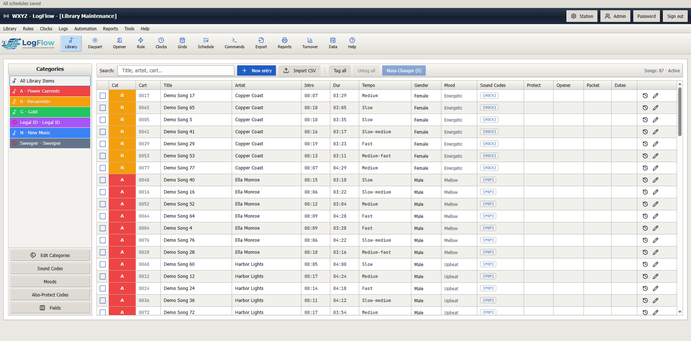Open the Data toolbar icon

point(333,43)
